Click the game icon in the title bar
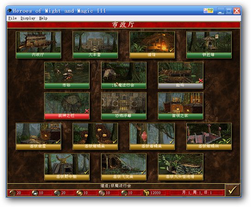 (10, 11)
